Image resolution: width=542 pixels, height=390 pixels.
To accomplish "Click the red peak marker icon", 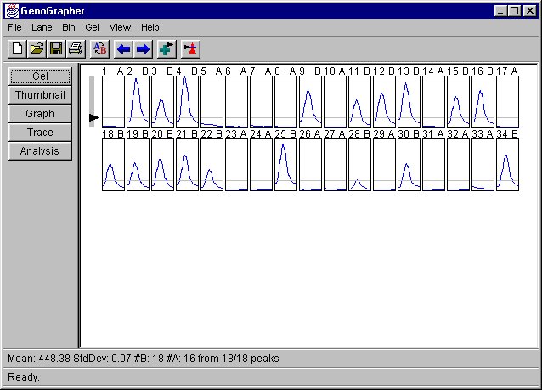I will click(190, 49).
